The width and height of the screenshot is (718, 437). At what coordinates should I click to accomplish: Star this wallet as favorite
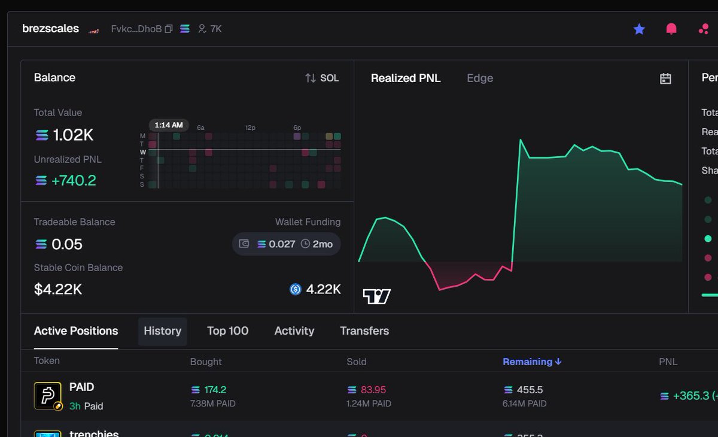click(x=639, y=29)
